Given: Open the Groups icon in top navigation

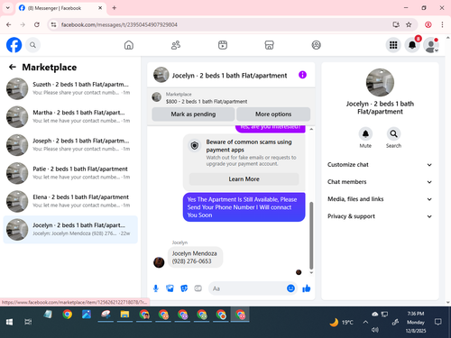Looking at the screenshot, I should (x=316, y=45).
